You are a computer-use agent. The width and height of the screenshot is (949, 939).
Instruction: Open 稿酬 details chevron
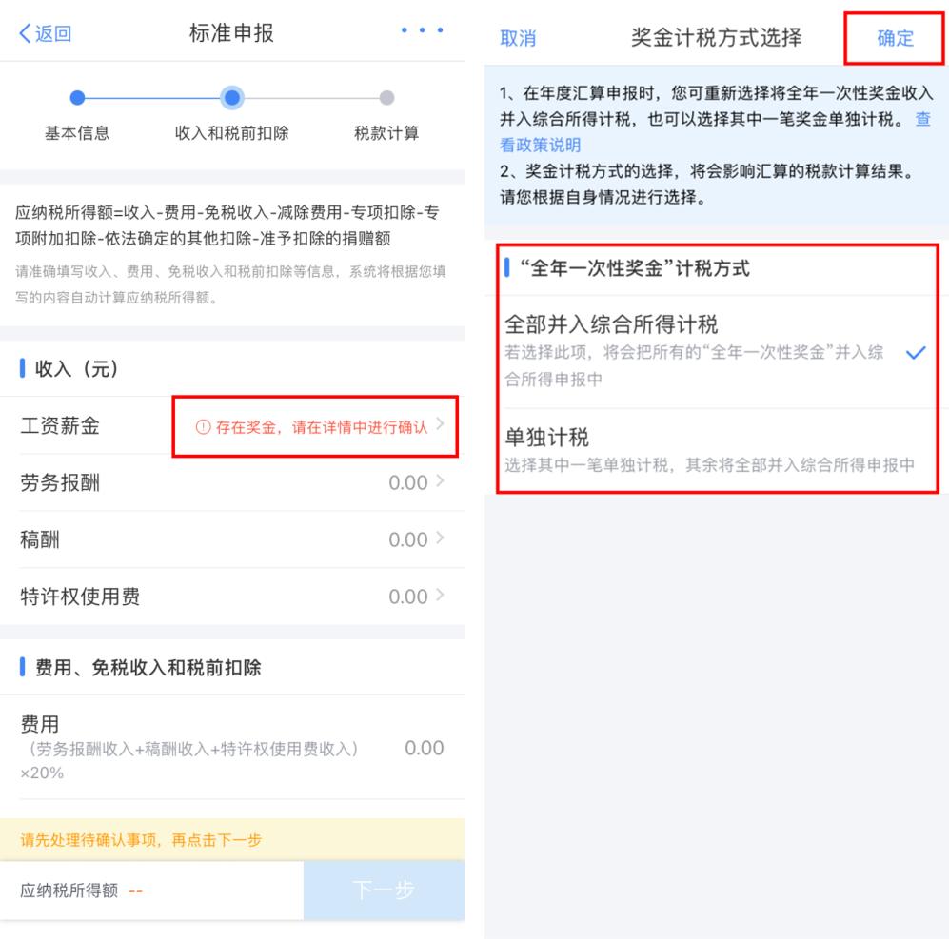440,538
